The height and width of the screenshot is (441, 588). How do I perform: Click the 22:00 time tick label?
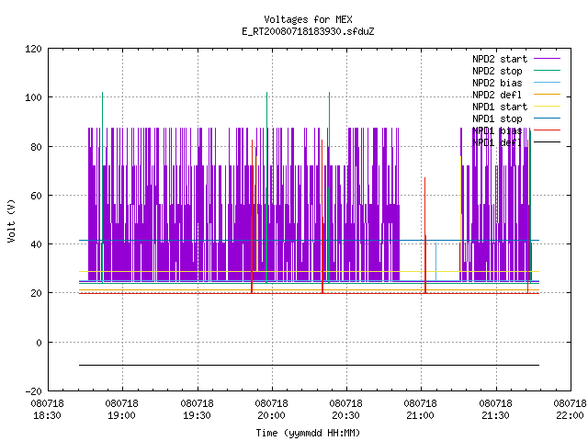(570, 415)
